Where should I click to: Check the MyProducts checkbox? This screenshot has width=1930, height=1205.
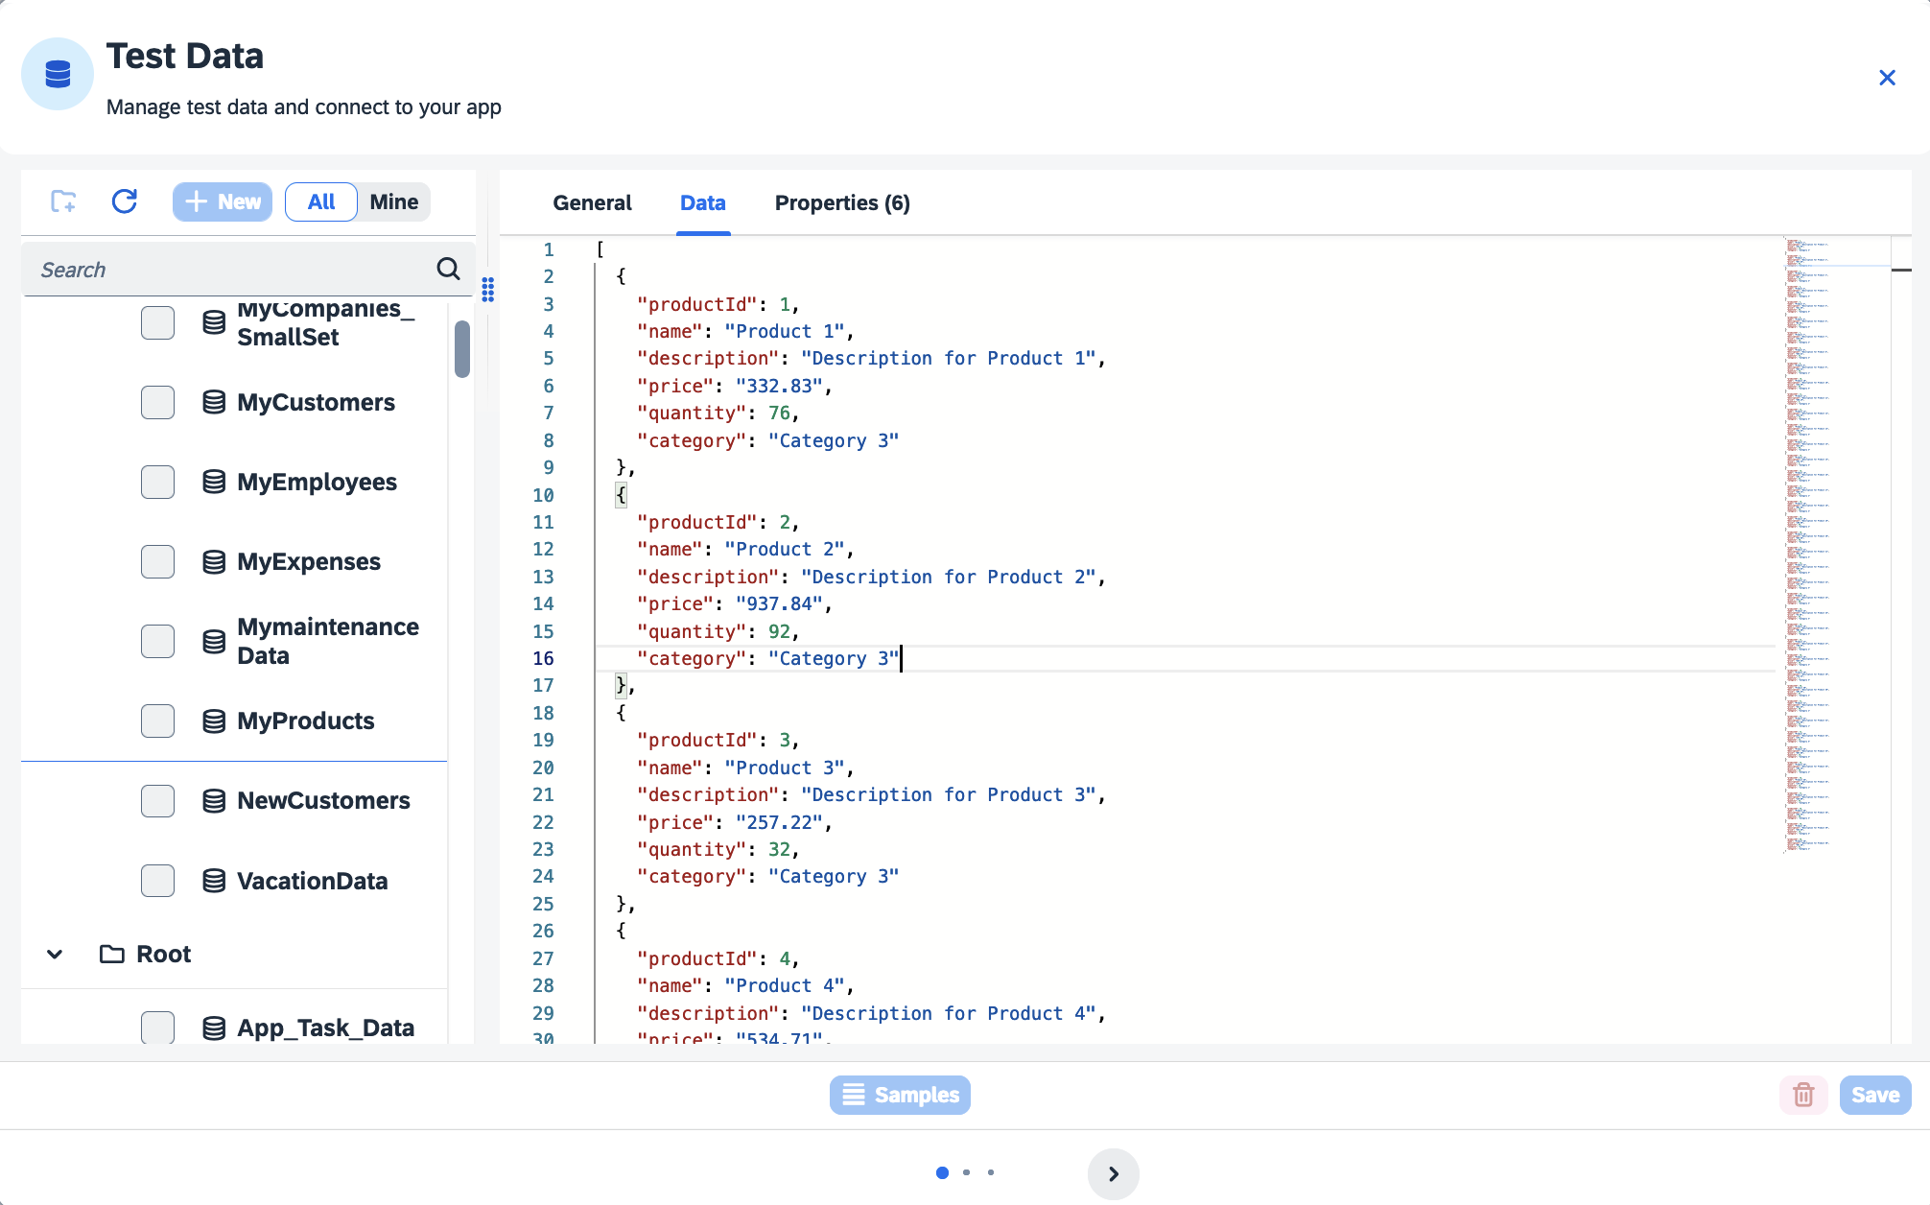tap(157, 721)
